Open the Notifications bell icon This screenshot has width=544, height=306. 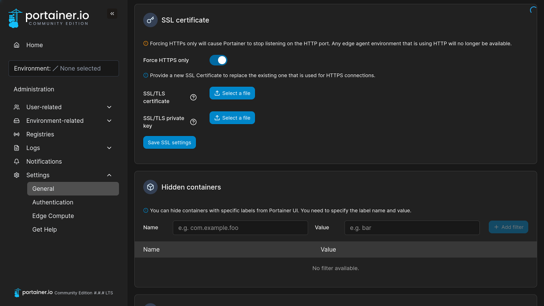16,161
